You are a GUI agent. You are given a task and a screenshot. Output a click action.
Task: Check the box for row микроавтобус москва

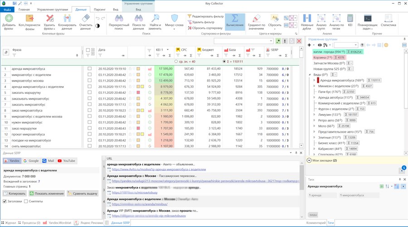click(x=89, y=81)
